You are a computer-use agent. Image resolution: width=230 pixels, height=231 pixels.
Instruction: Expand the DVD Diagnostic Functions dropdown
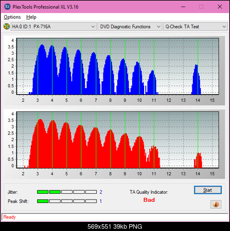pos(130,27)
